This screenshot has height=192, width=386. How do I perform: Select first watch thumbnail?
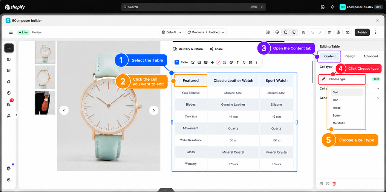(x=45, y=52)
